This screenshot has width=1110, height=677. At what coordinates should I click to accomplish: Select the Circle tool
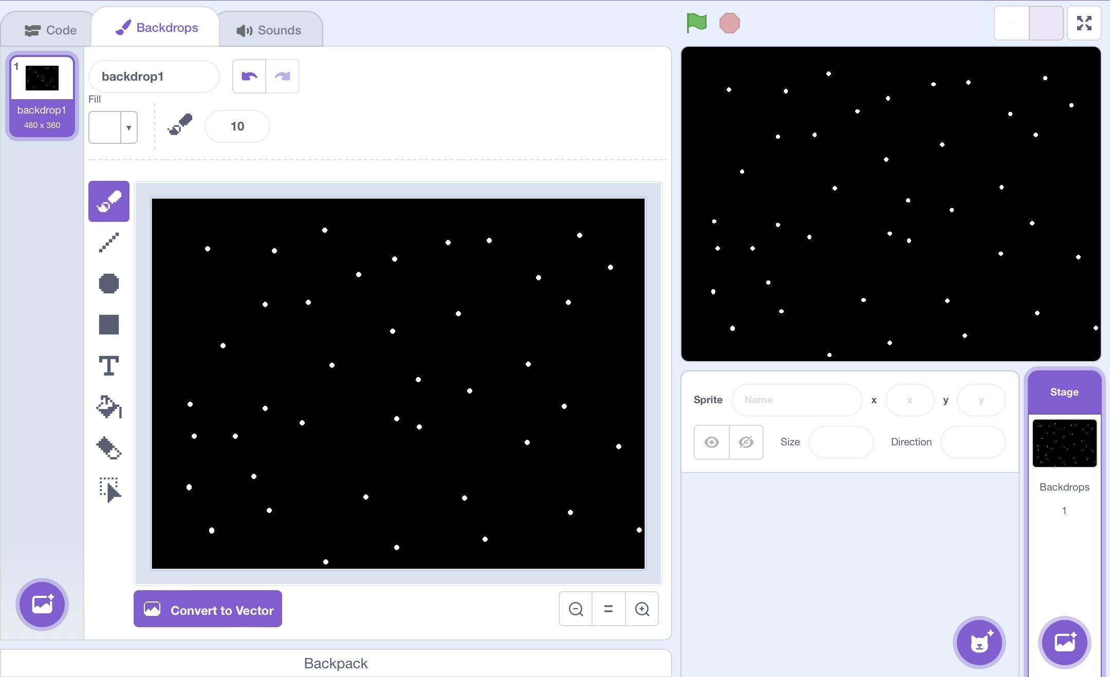pyautogui.click(x=108, y=283)
